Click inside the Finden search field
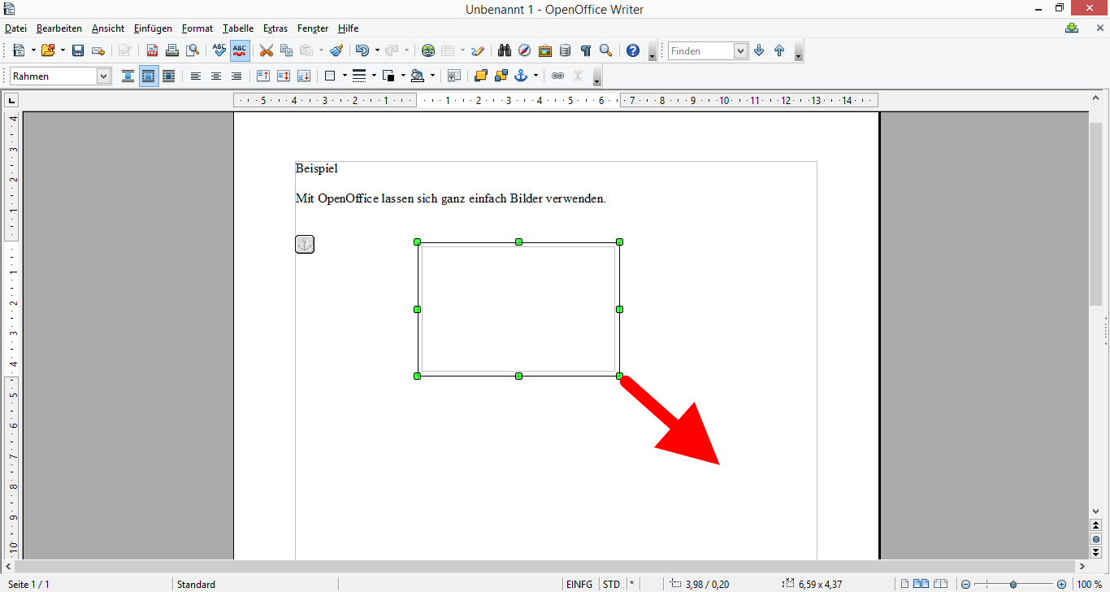Viewport: 1110px width, 592px height. 700,51
